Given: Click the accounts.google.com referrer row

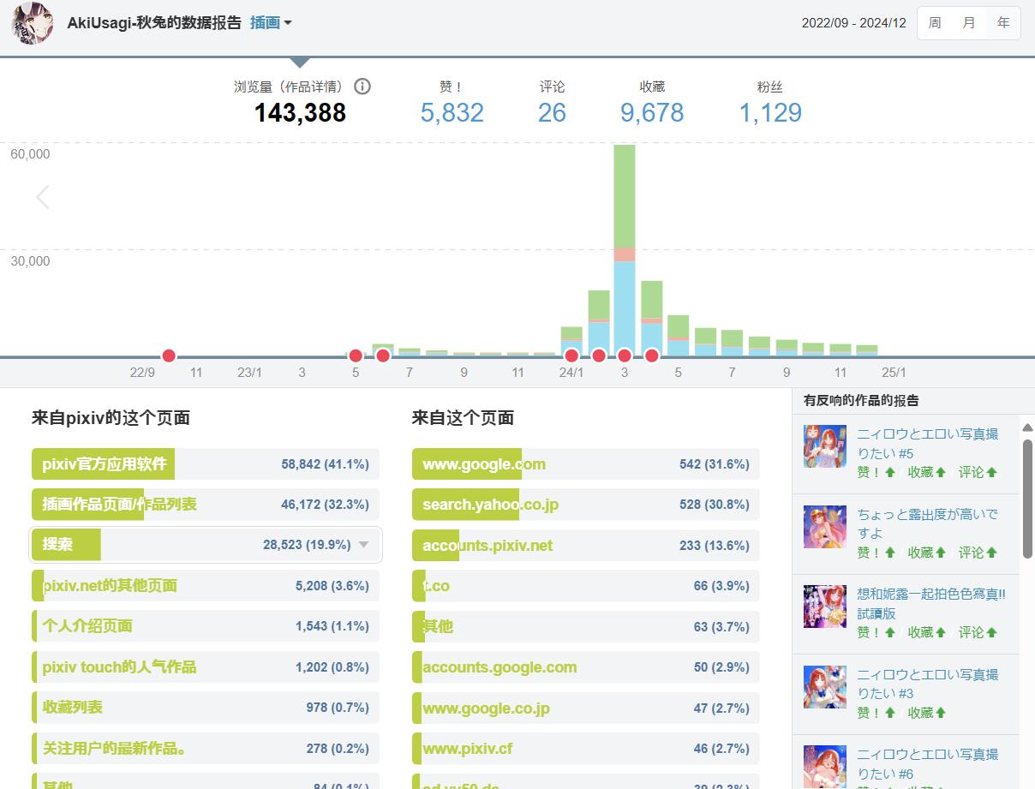Looking at the screenshot, I should click(x=586, y=667).
